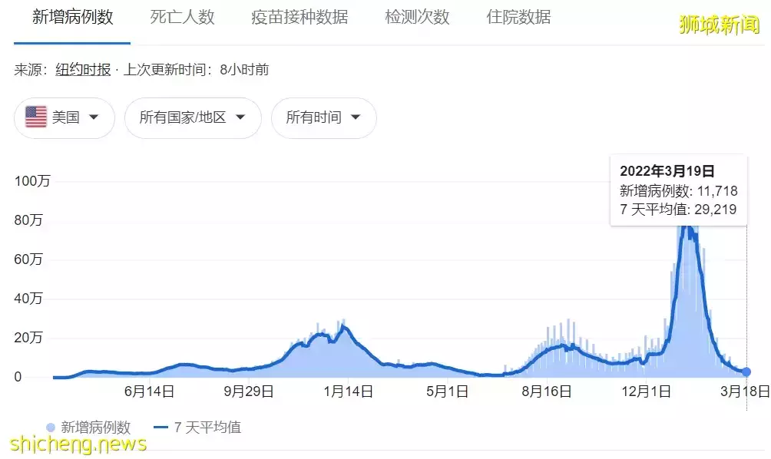This screenshot has height=459, width=771.
Task: Open the 疫苗接种数据 tab
Action: click(298, 18)
